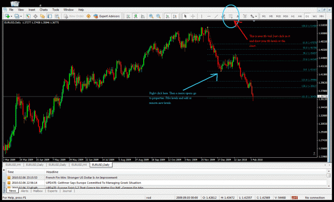Open the Mailbox terminal tab
This screenshot has height=202, width=334.
click(x=38, y=191)
